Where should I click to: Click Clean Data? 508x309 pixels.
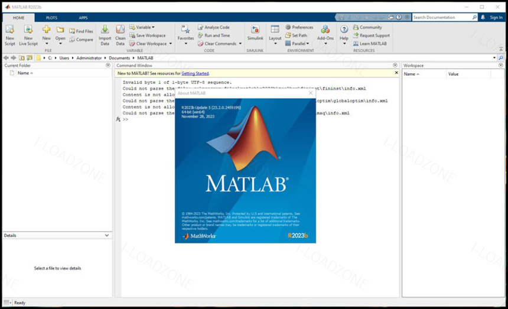tap(120, 35)
